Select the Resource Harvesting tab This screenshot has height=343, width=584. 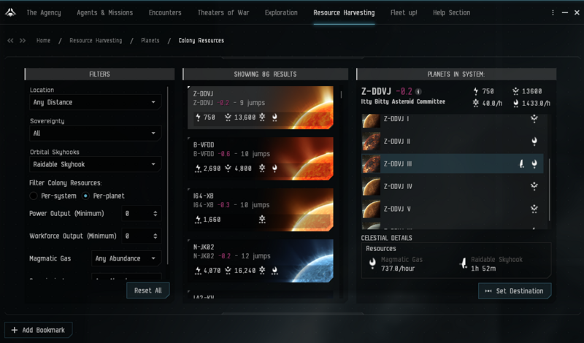click(344, 12)
